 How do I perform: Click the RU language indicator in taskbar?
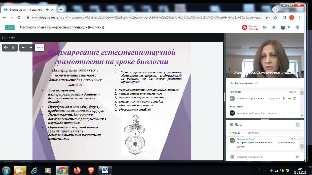click(260, 170)
